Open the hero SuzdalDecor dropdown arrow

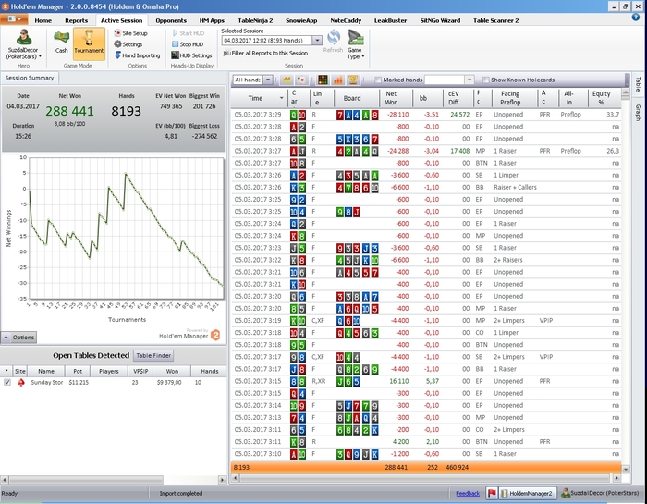[x=40, y=56]
